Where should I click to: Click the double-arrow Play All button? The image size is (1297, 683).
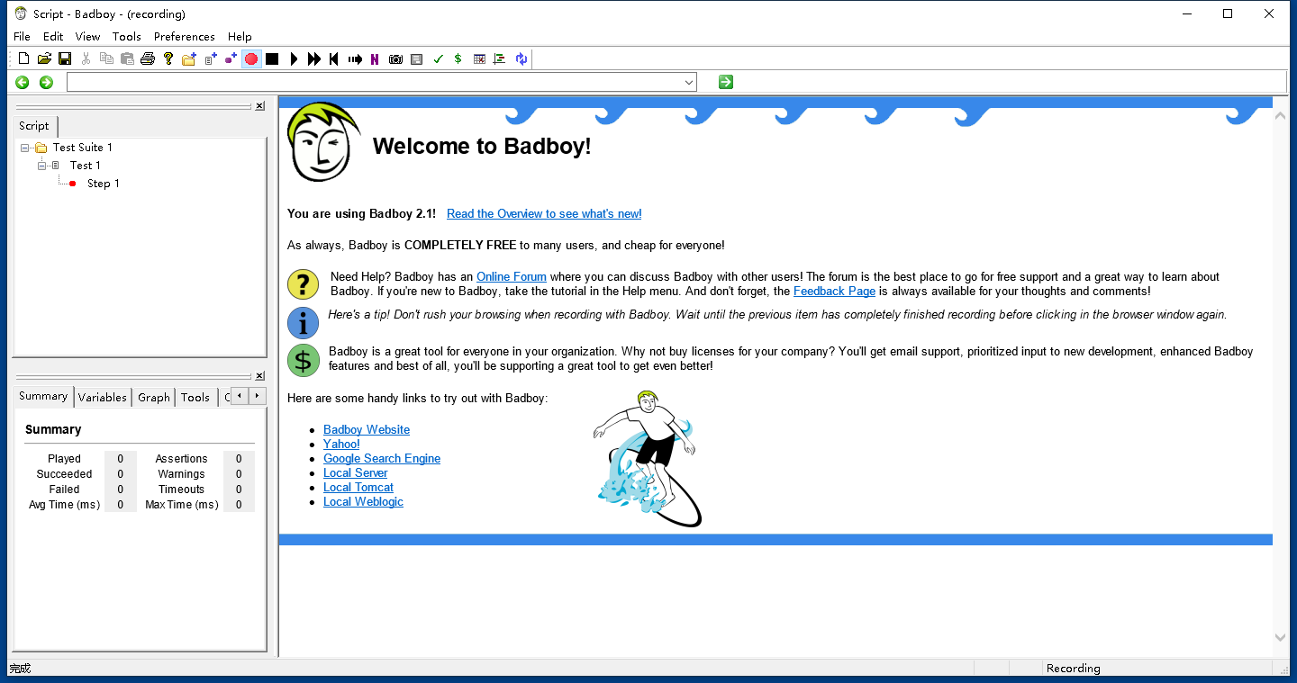(314, 59)
